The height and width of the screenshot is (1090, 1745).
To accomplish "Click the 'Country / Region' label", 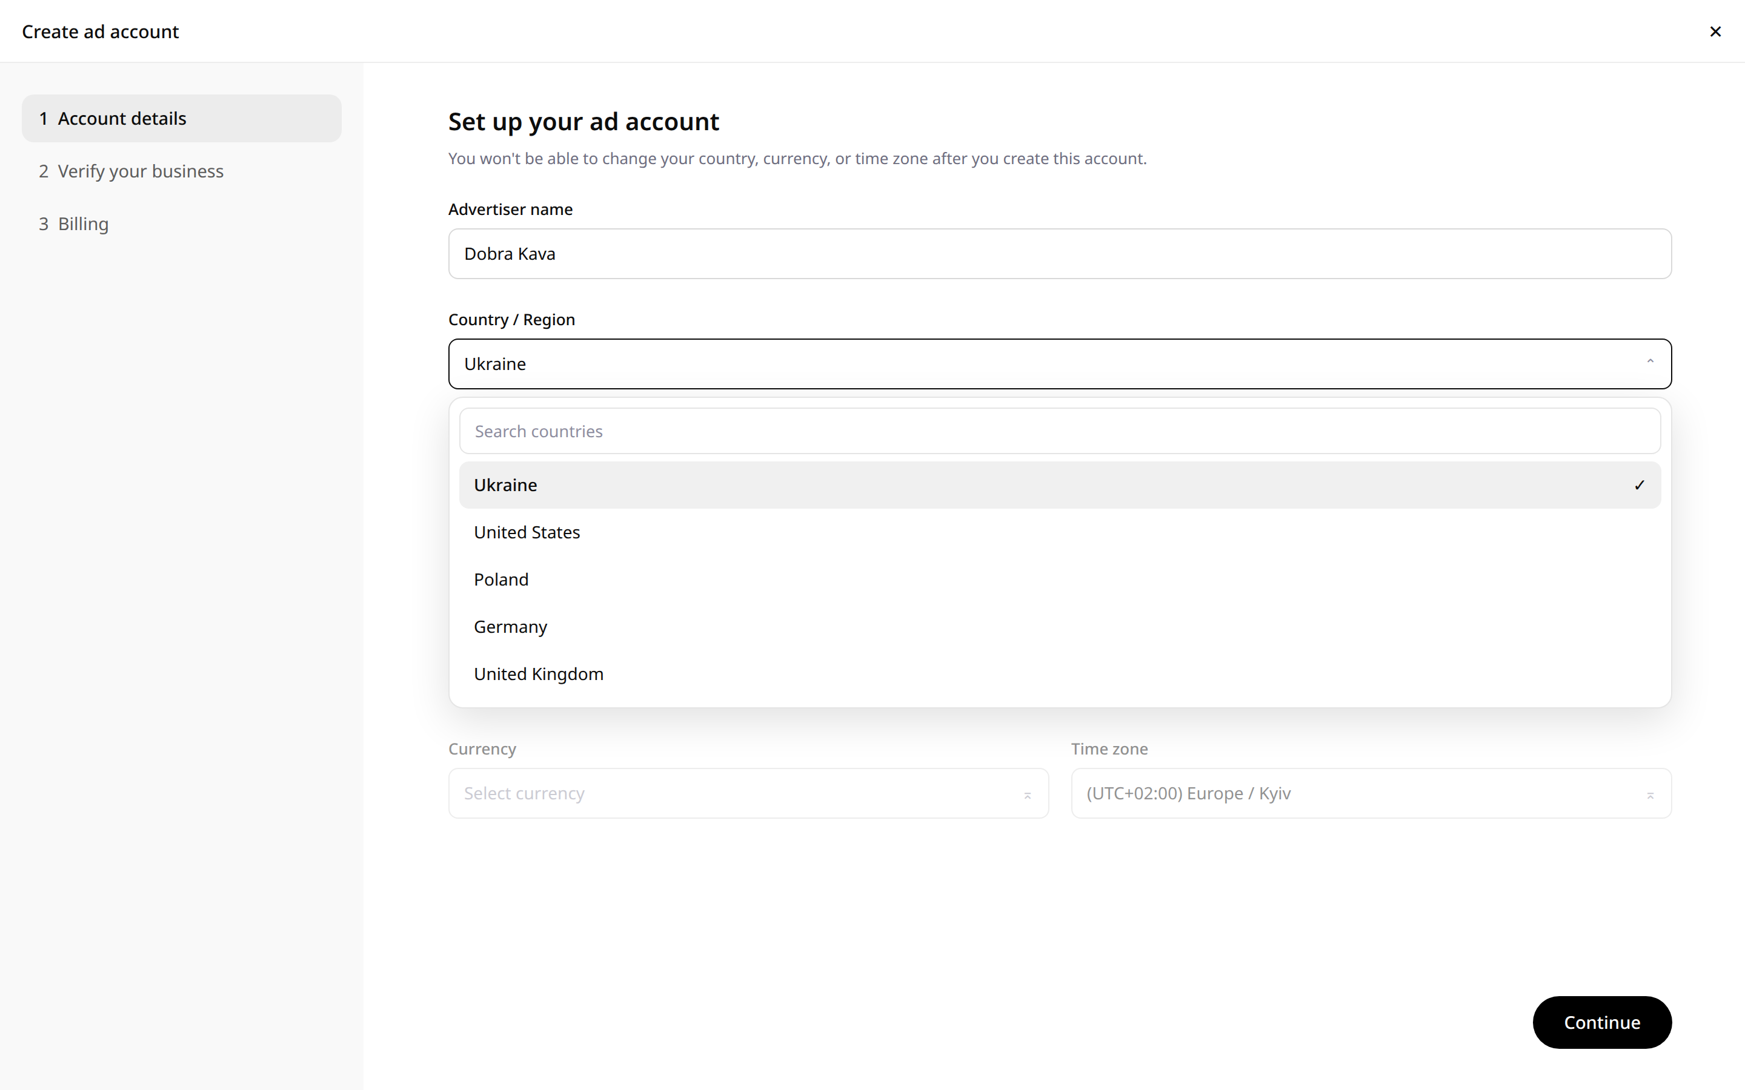I will click(511, 319).
